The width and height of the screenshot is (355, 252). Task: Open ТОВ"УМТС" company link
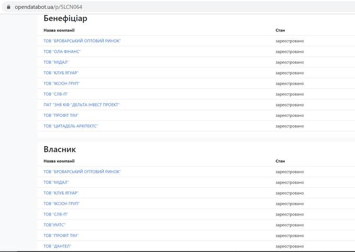tap(54, 225)
